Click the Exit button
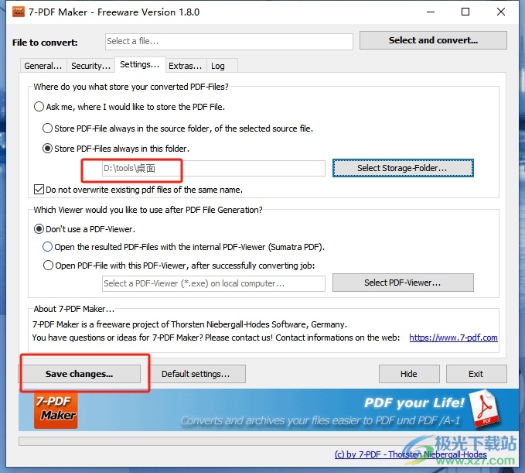 pos(476,374)
